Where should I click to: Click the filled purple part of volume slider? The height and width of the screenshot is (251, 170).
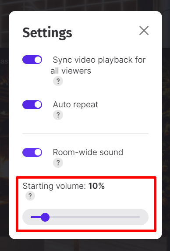[35, 217]
